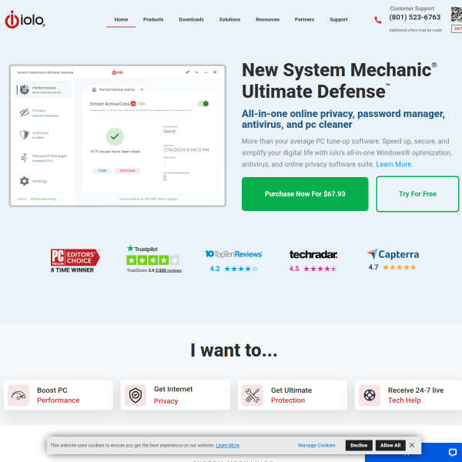Viewport: 462px width, 462px height.
Task: Click the Settings gear icon in app preview
Action: 24,181
